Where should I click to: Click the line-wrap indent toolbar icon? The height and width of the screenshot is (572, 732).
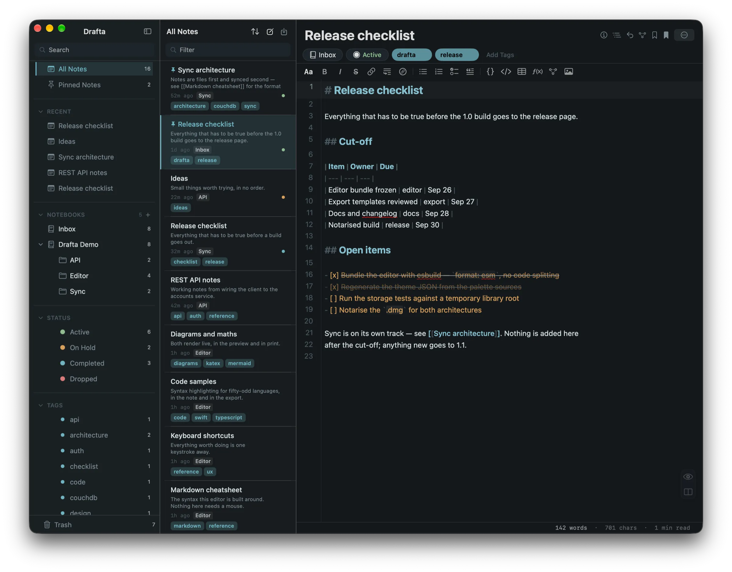[x=387, y=72]
